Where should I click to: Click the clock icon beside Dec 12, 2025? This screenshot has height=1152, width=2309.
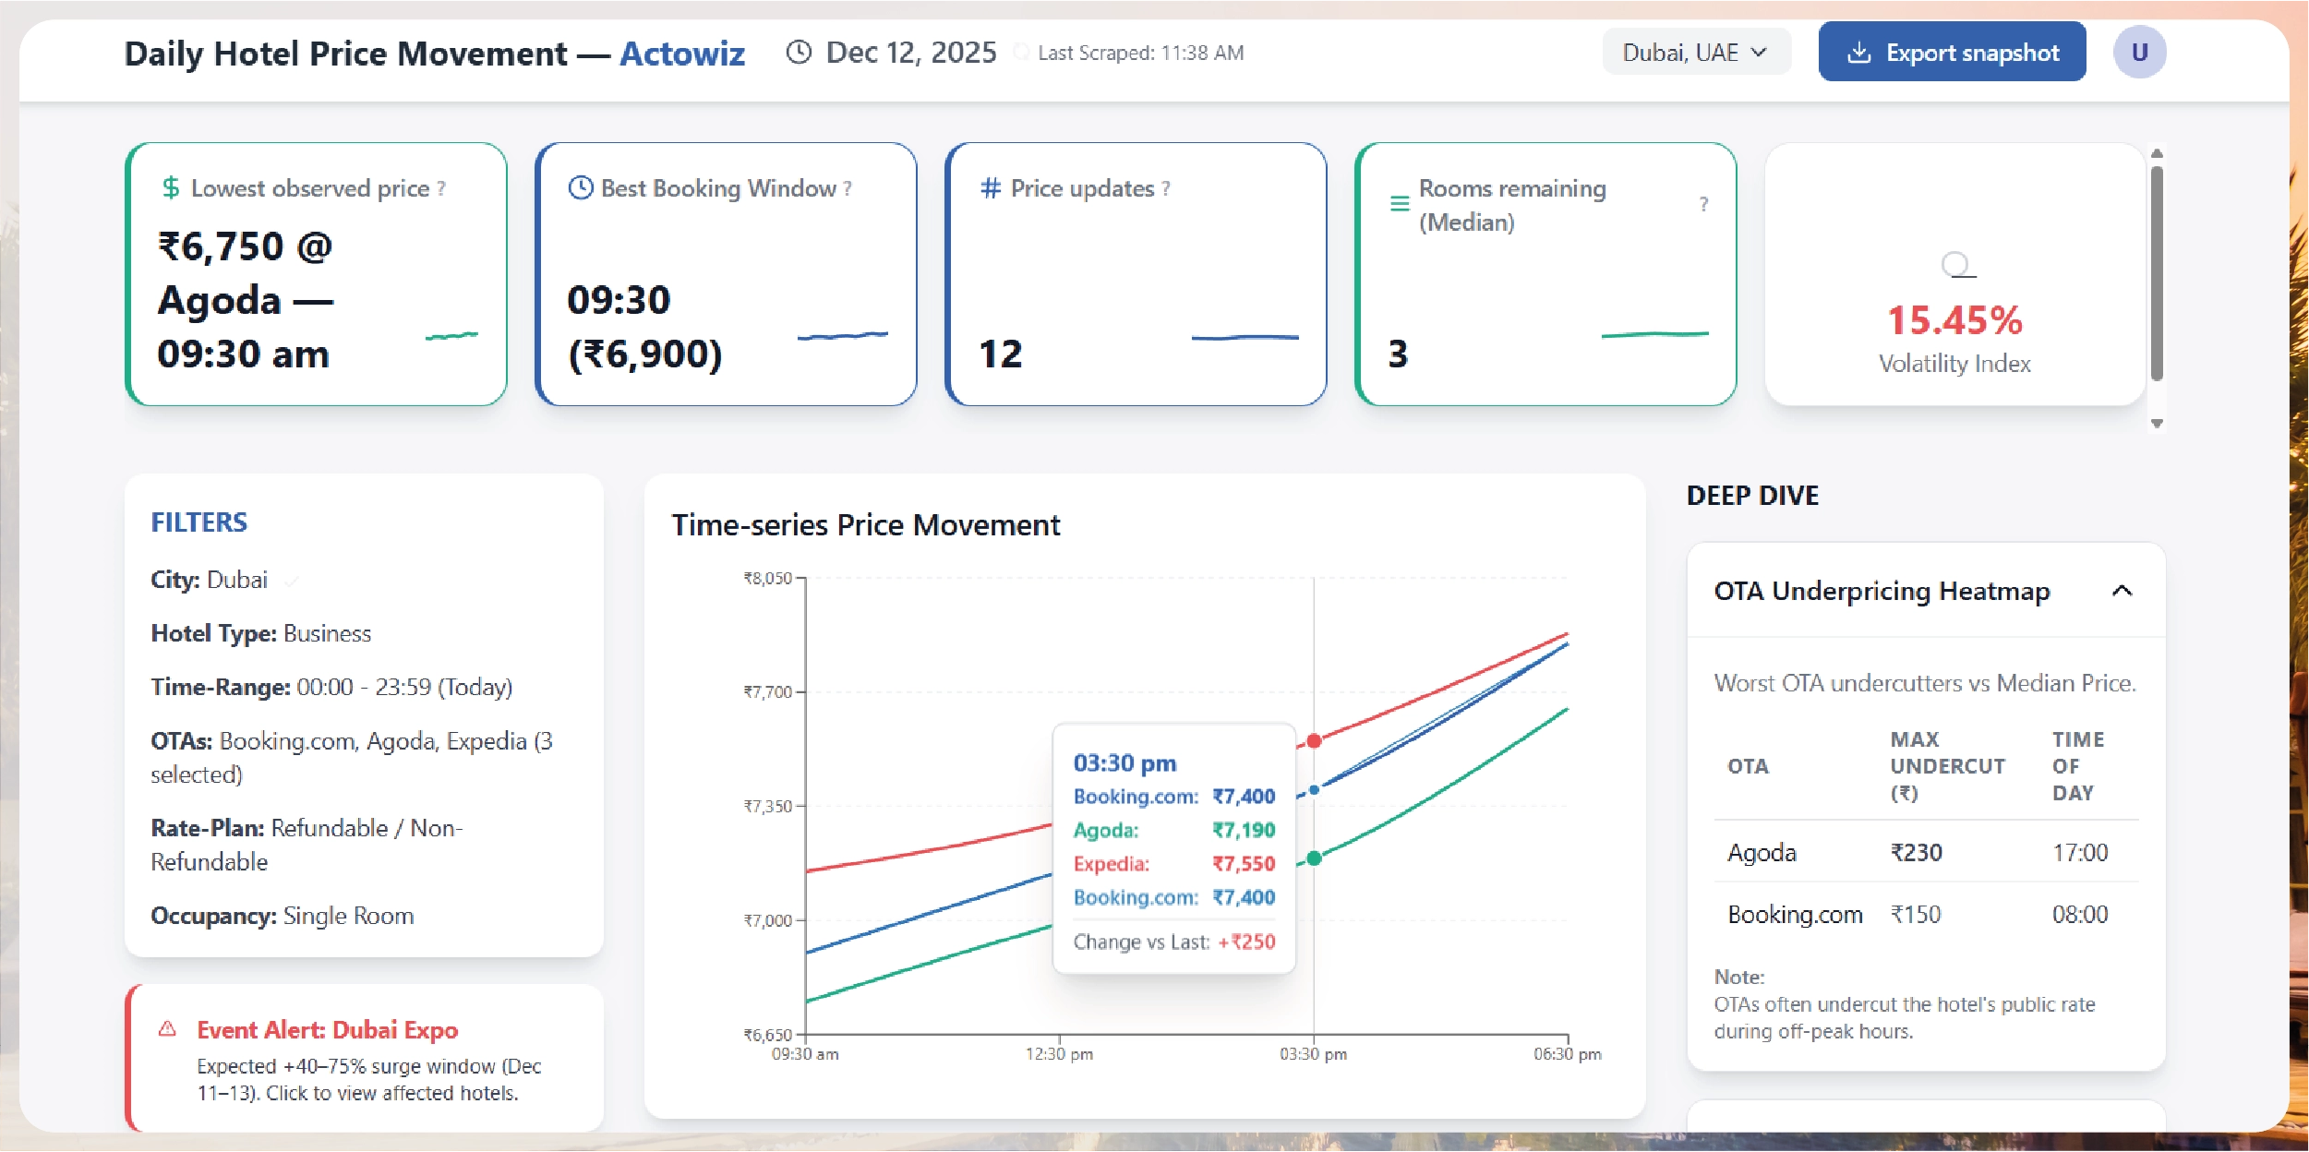point(798,52)
